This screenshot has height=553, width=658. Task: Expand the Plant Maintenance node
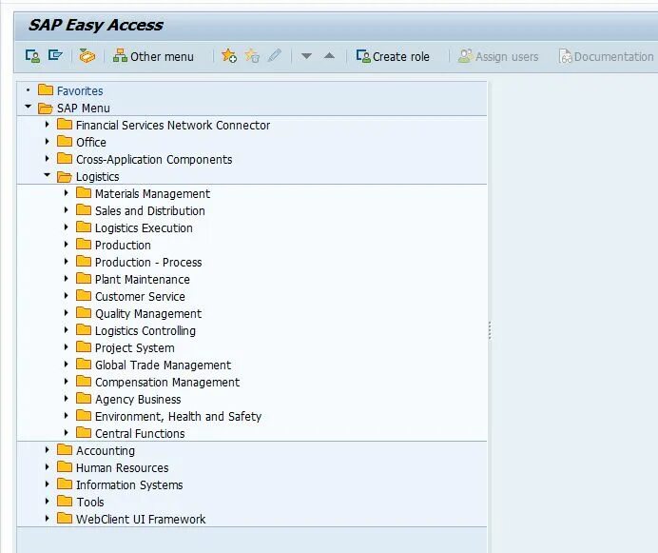[66, 278]
